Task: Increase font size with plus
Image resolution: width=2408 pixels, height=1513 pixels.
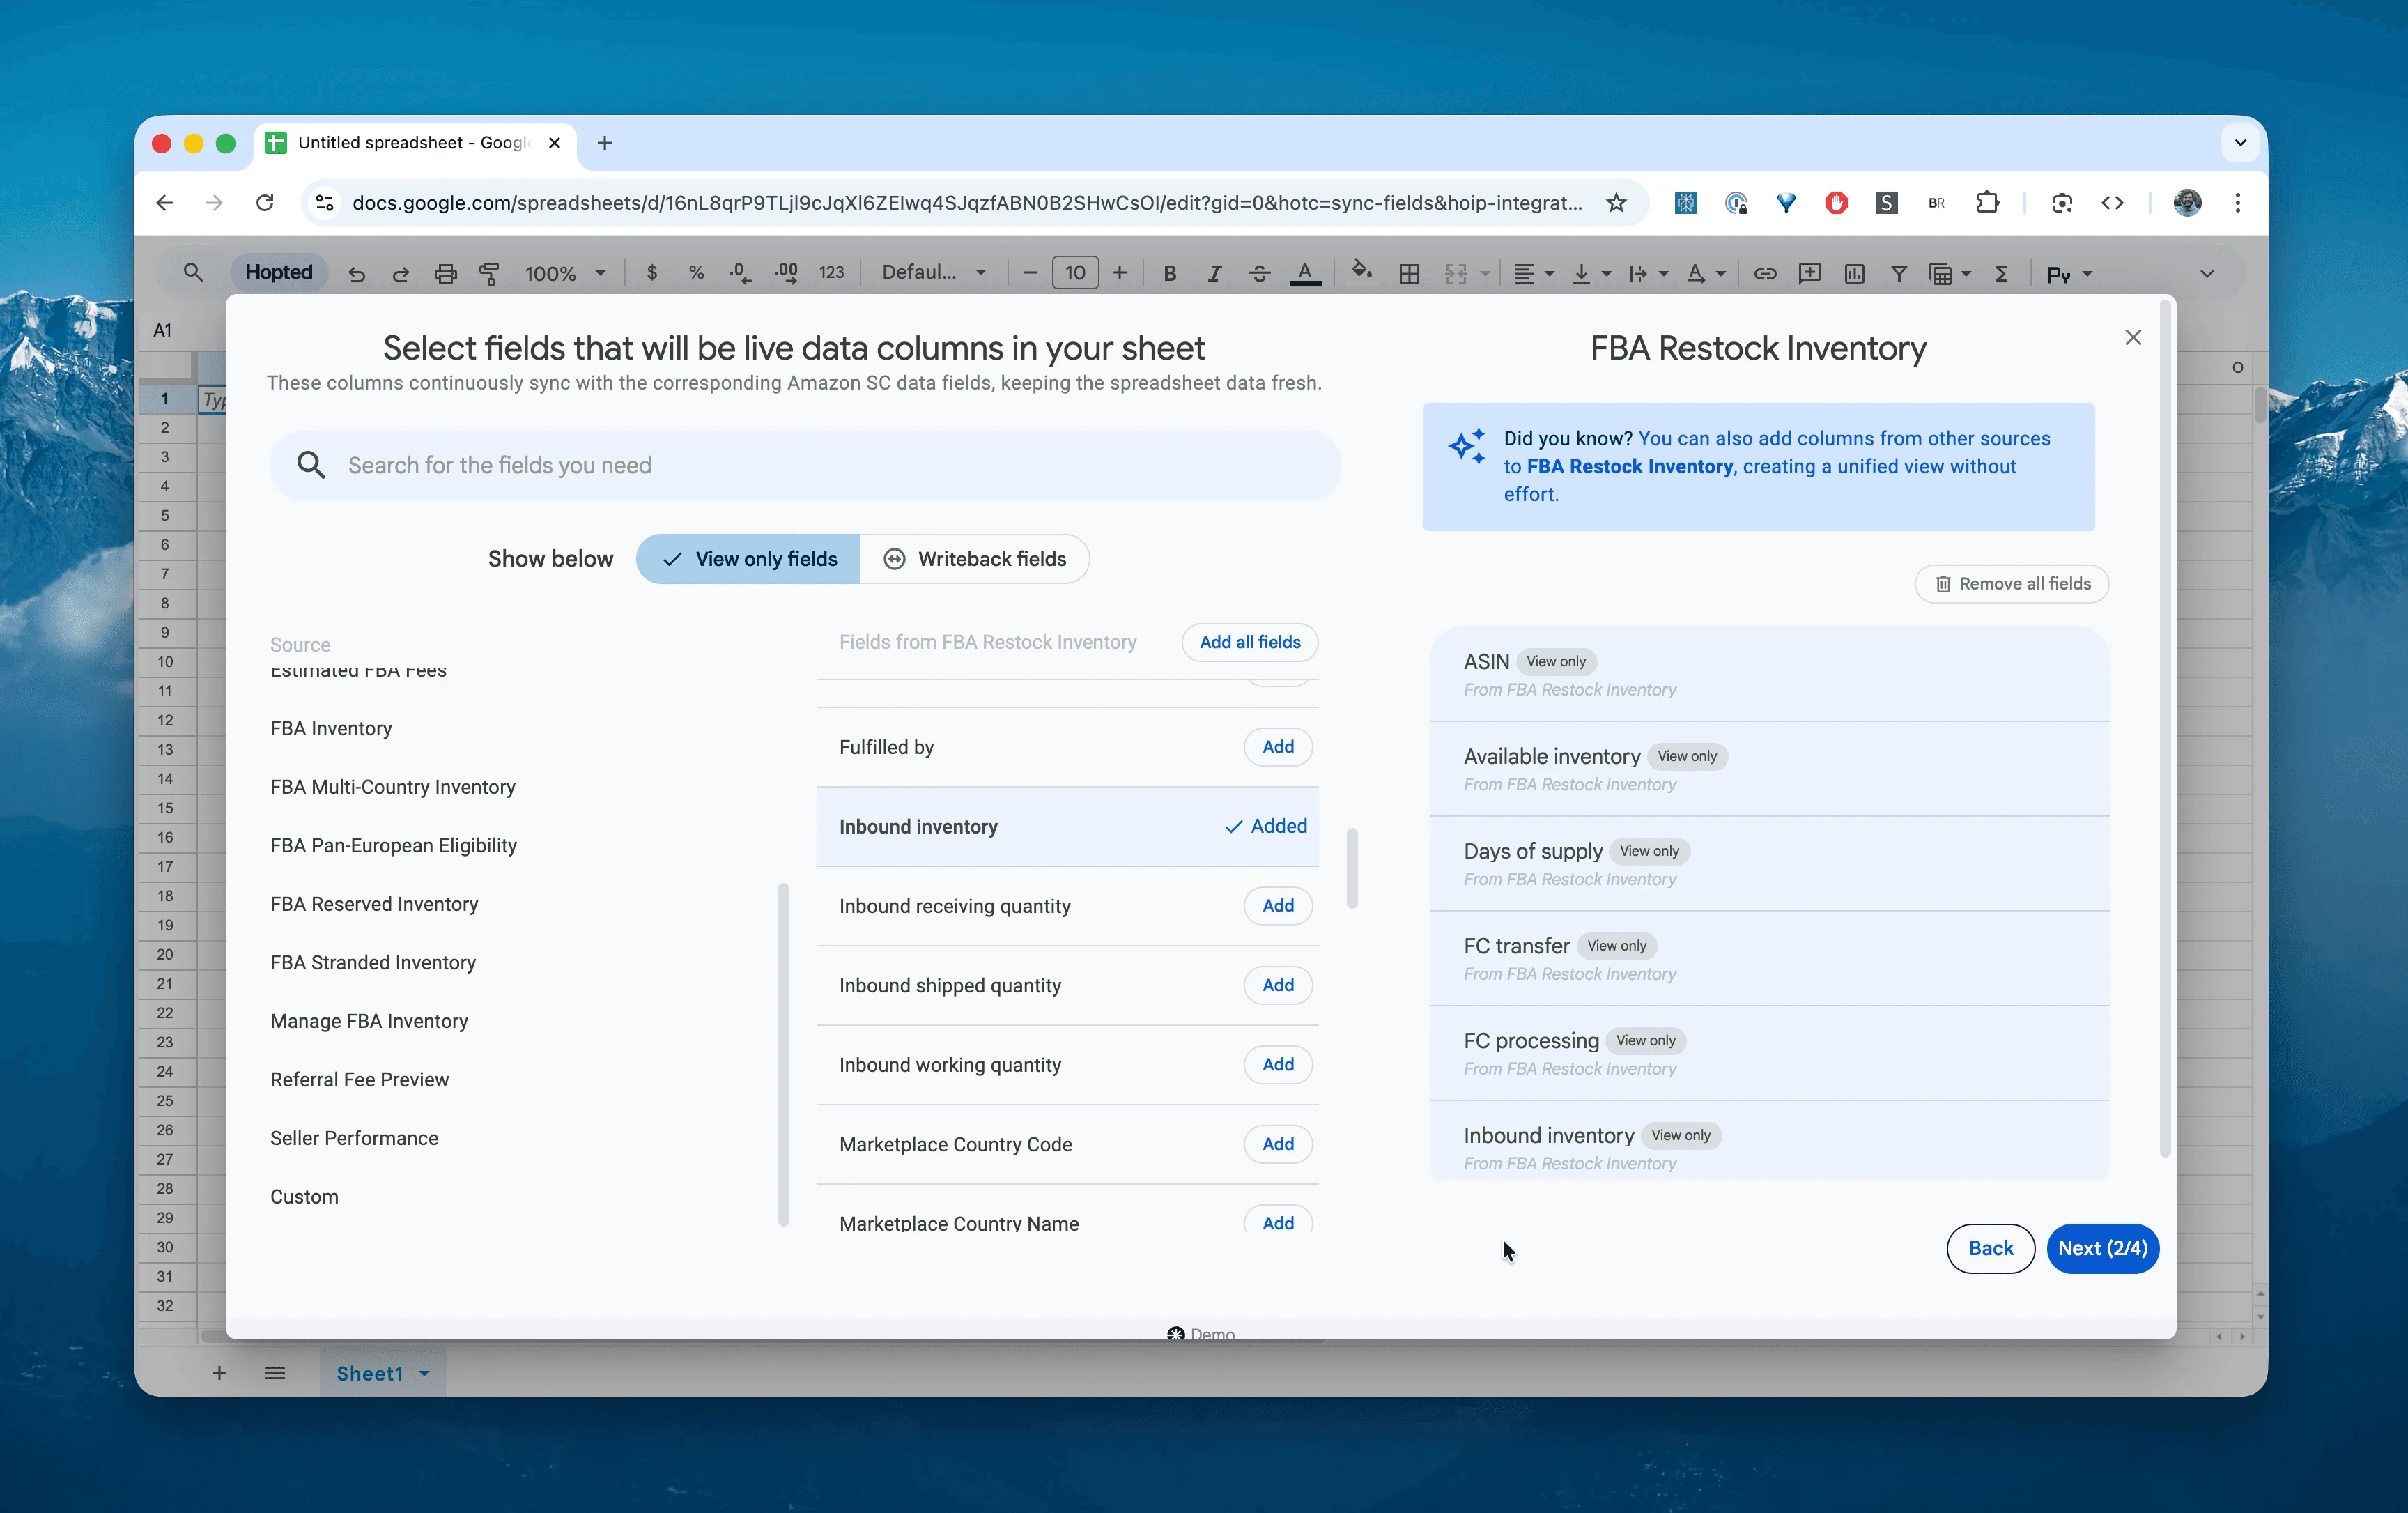Action: (1120, 273)
